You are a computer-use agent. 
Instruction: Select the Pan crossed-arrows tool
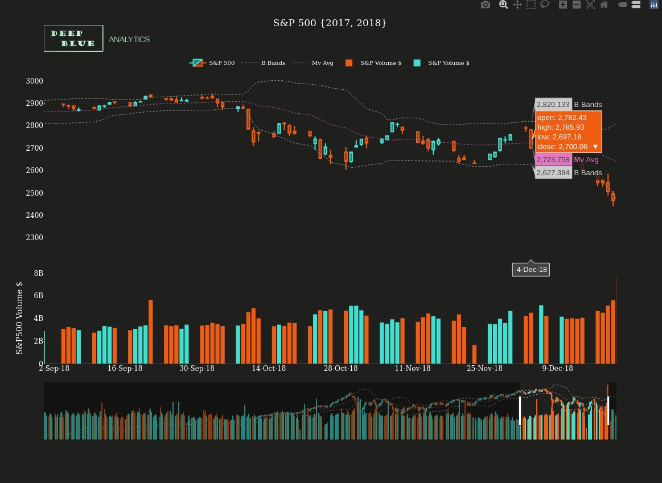(x=517, y=5)
